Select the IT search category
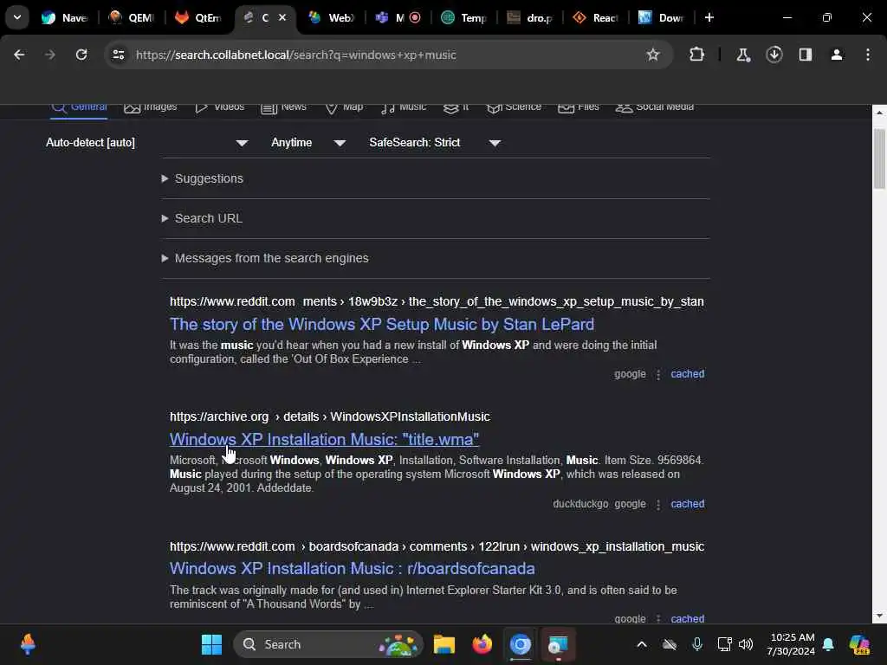 (x=456, y=107)
